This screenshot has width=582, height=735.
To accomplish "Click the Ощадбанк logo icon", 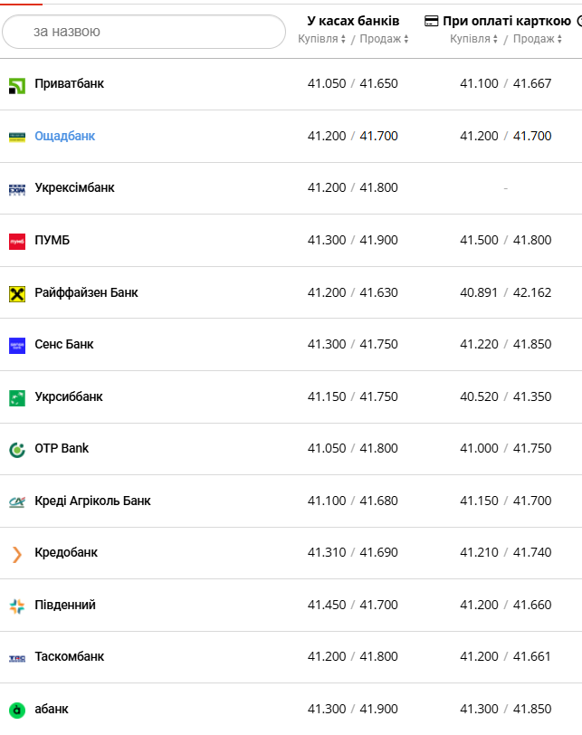I will tap(16, 137).
